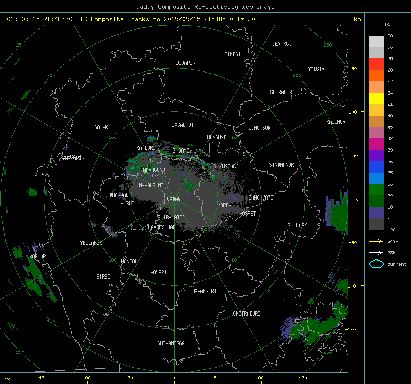Image resolution: width=411 pixels, height=384 pixels.
Task: Click the YELLAPUR city label
Action: tap(91, 243)
